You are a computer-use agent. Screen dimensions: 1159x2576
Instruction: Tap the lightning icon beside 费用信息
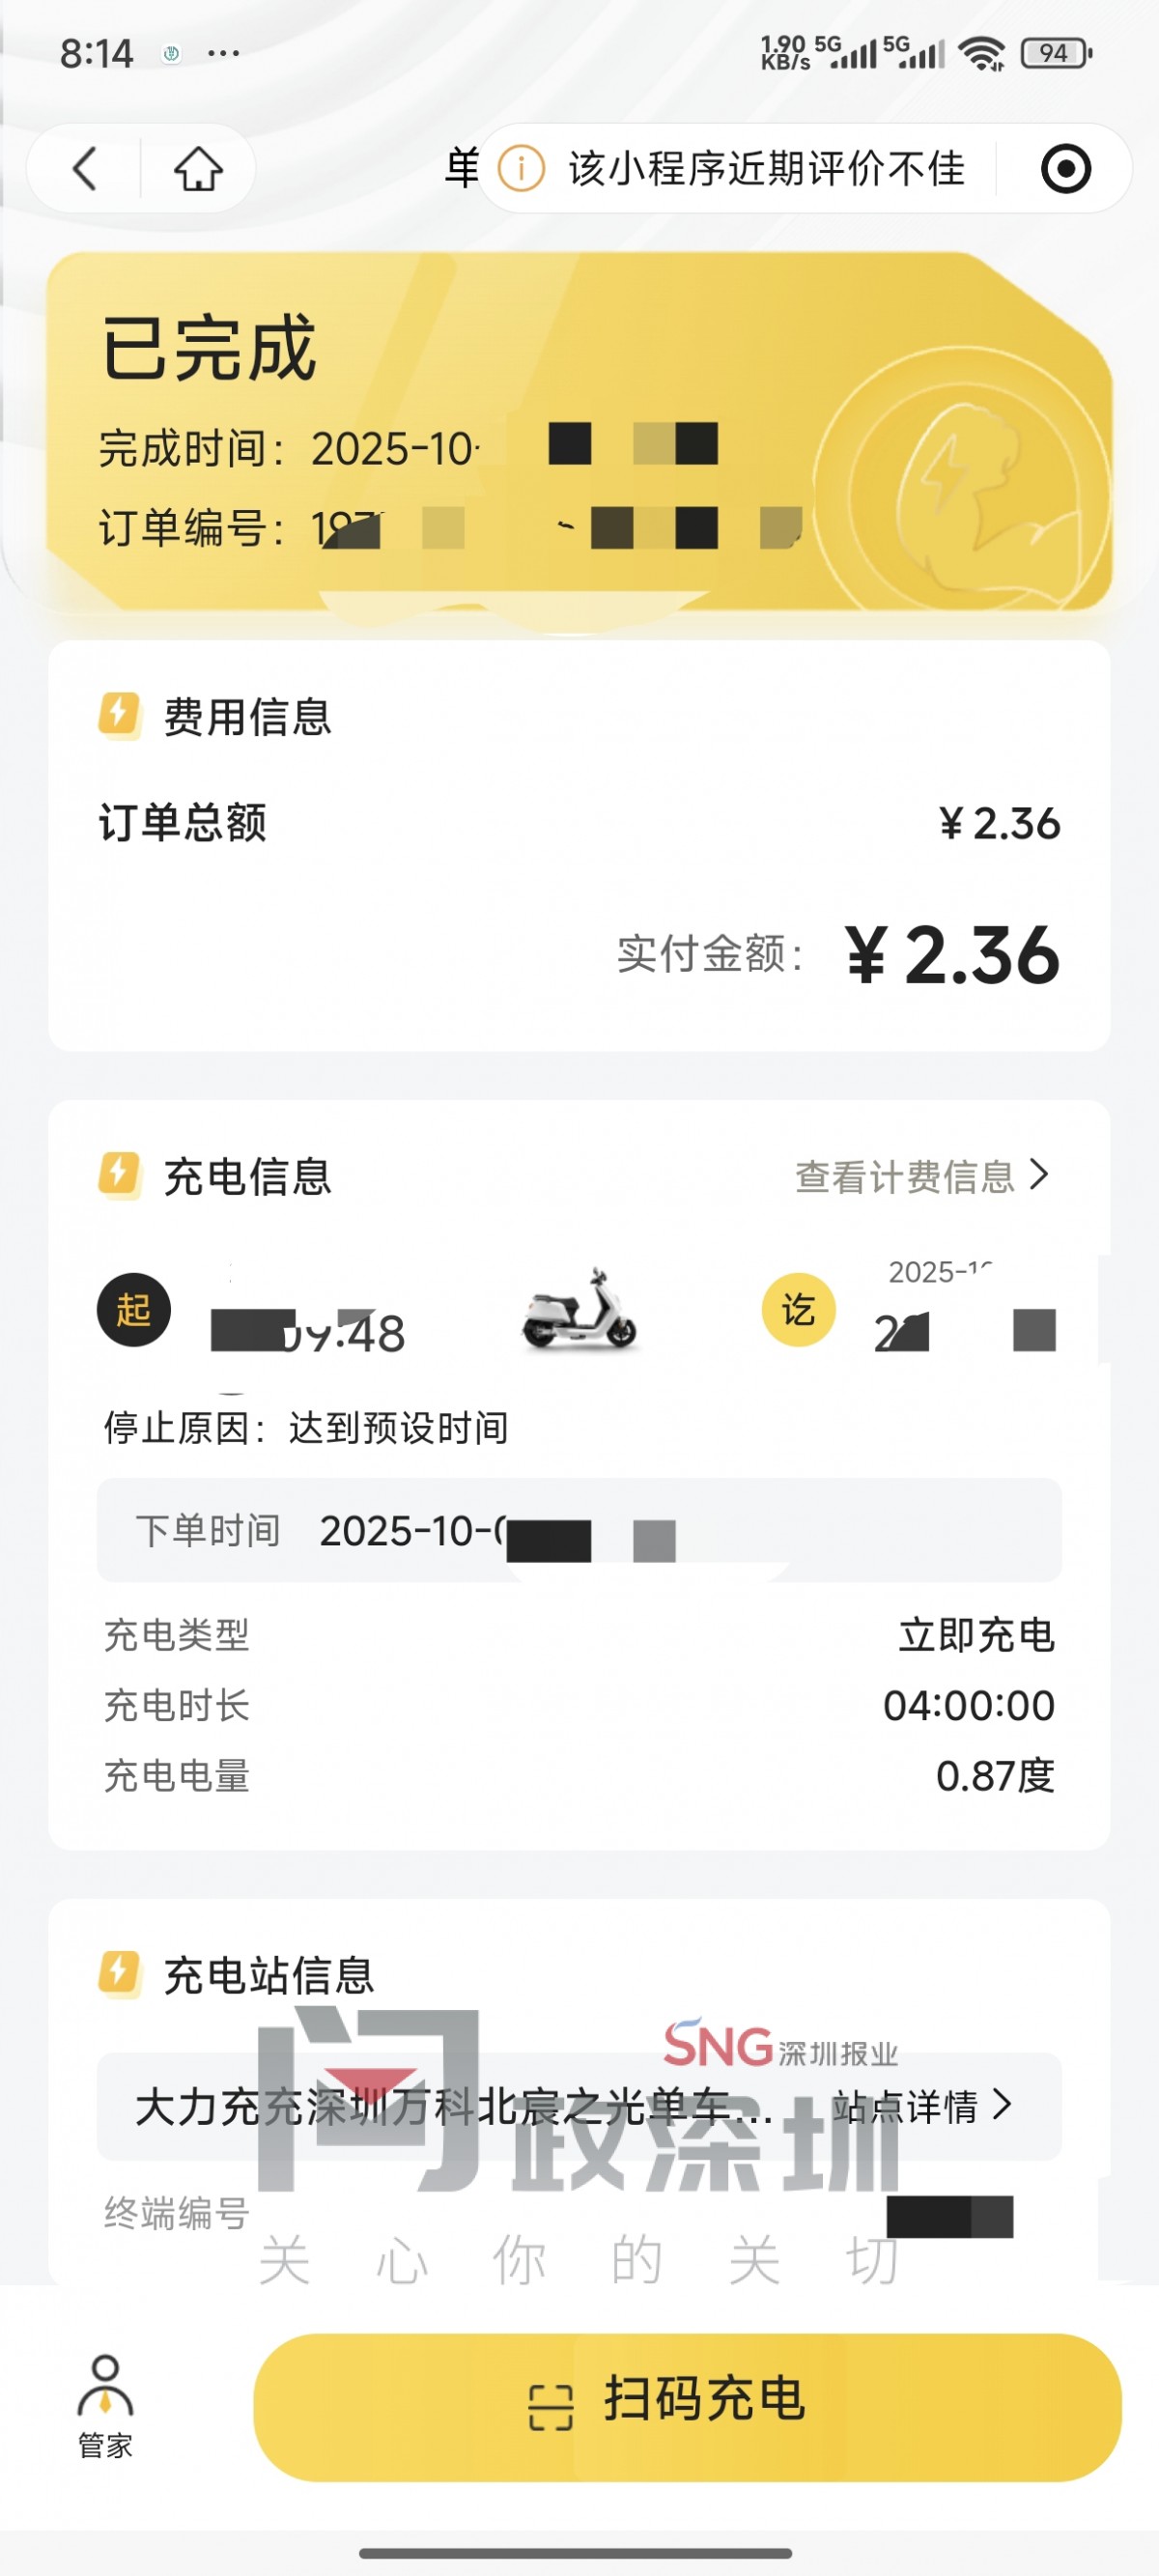[x=119, y=715]
